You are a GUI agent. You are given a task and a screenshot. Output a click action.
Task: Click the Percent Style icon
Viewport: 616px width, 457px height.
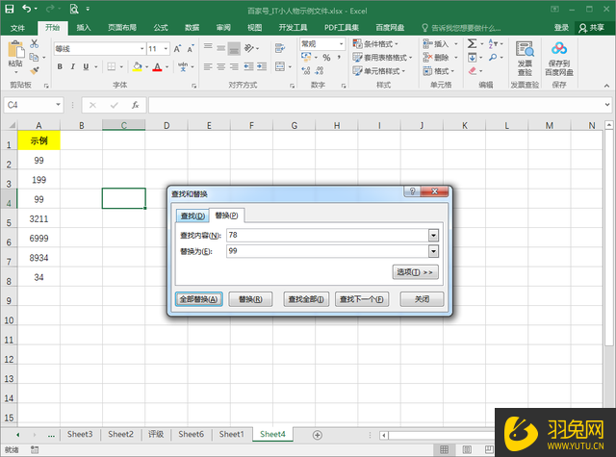tap(326, 58)
